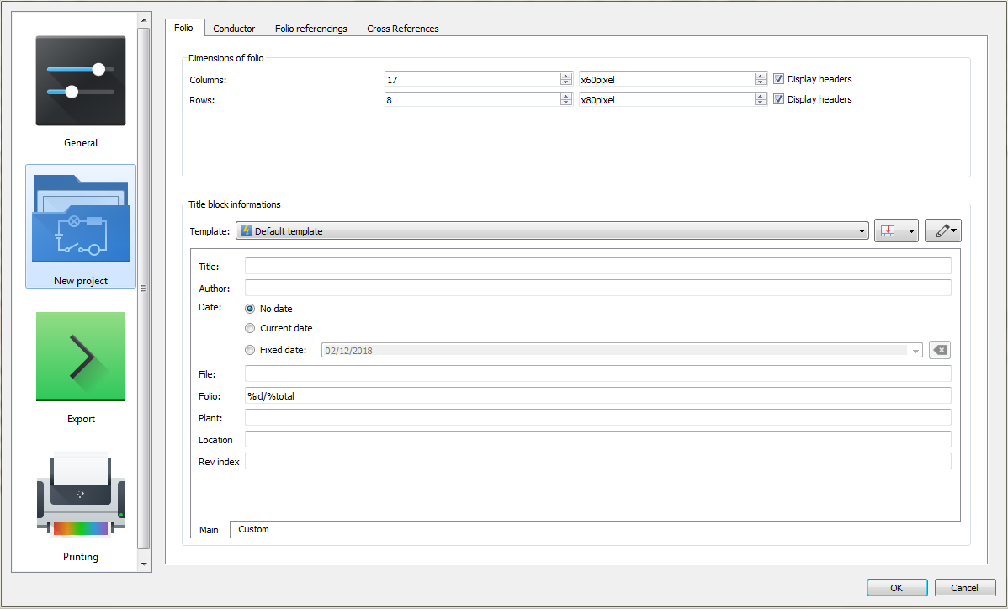Click the clear fixed date icon

940,351
